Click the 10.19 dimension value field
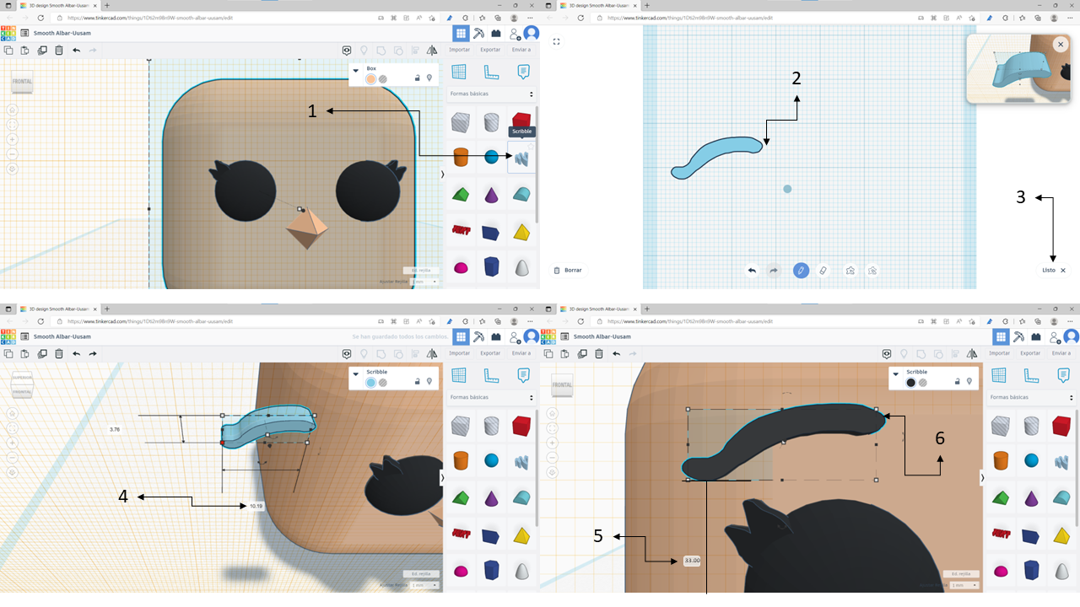The width and height of the screenshot is (1080, 607). click(x=256, y=506)
